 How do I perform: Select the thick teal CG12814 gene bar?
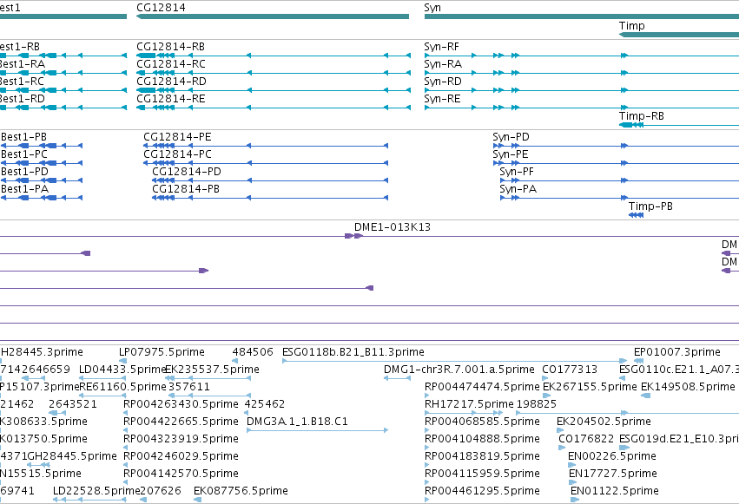click(273, 16)
